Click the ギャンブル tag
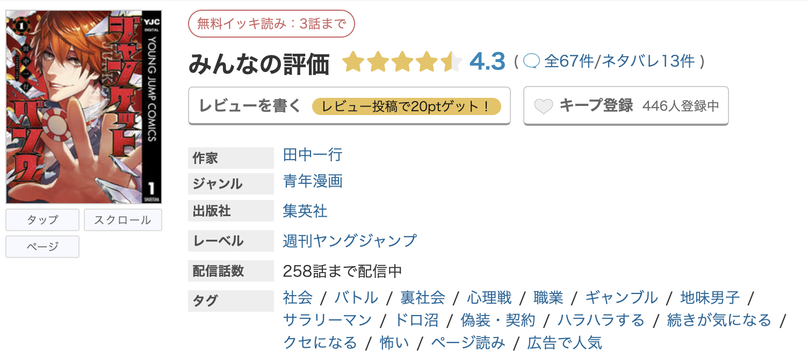The image size is (808, 358). point(622,297)
